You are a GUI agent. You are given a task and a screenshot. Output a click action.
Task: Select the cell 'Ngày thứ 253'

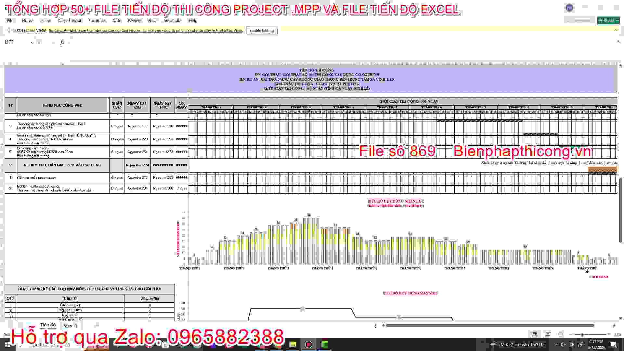[x=163, y=139]
